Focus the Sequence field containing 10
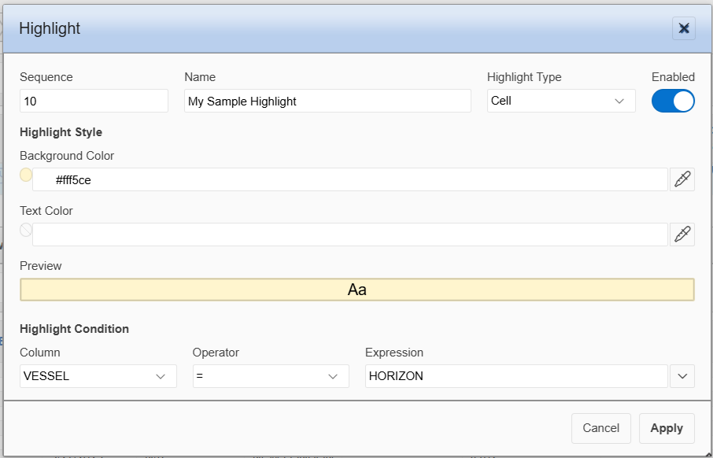The image size is (713, 458). [94, 101]
